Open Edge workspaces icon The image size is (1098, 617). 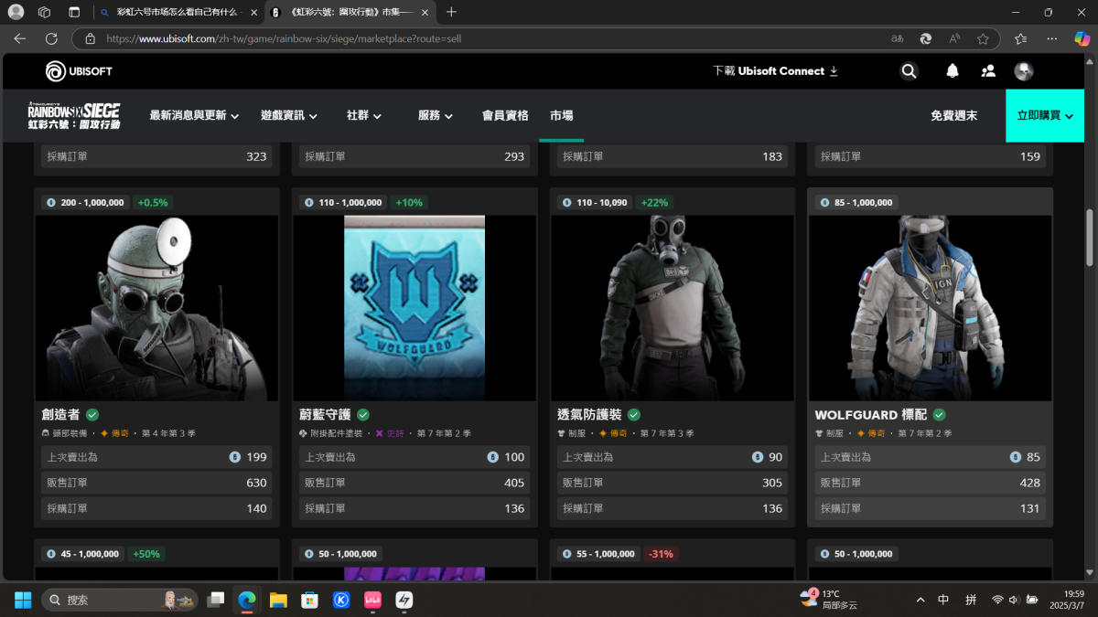[44, 12]
